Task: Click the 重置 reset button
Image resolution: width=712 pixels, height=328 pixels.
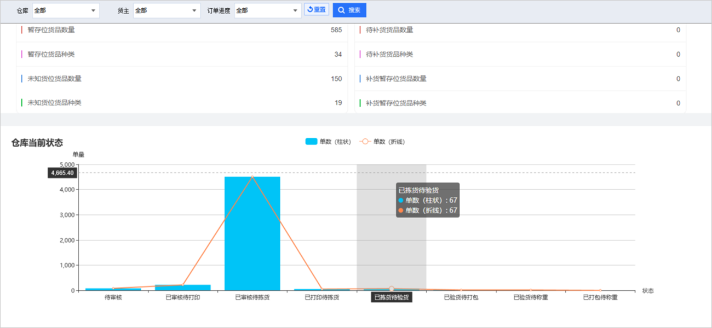Action: point(317,10)
